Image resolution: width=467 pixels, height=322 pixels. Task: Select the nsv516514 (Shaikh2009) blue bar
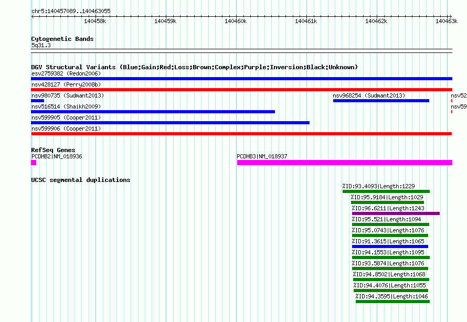coord(153,112)
